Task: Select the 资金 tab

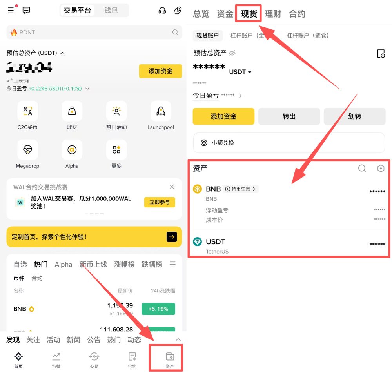Action: click(225, 14)
